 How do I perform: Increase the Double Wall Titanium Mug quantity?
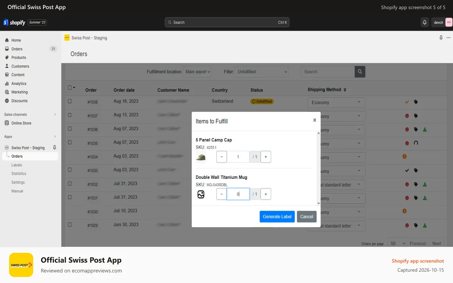point(266,194)
